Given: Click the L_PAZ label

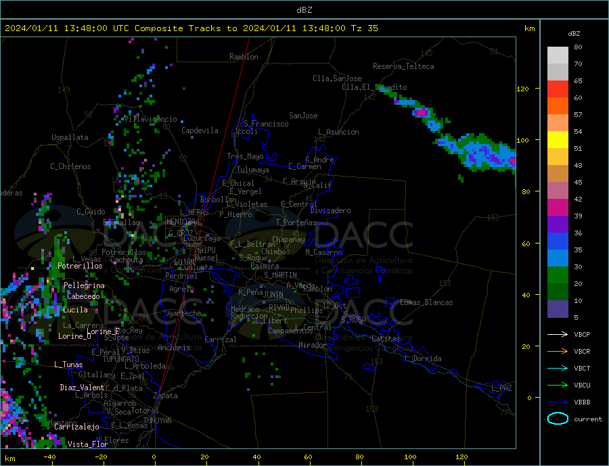Looking at the screenshot, I should tap(502, 388).
